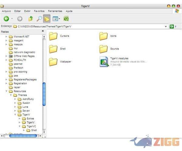
Task: Click the vertical blue scrollbar thumb
Action: (x=44, y=94)
